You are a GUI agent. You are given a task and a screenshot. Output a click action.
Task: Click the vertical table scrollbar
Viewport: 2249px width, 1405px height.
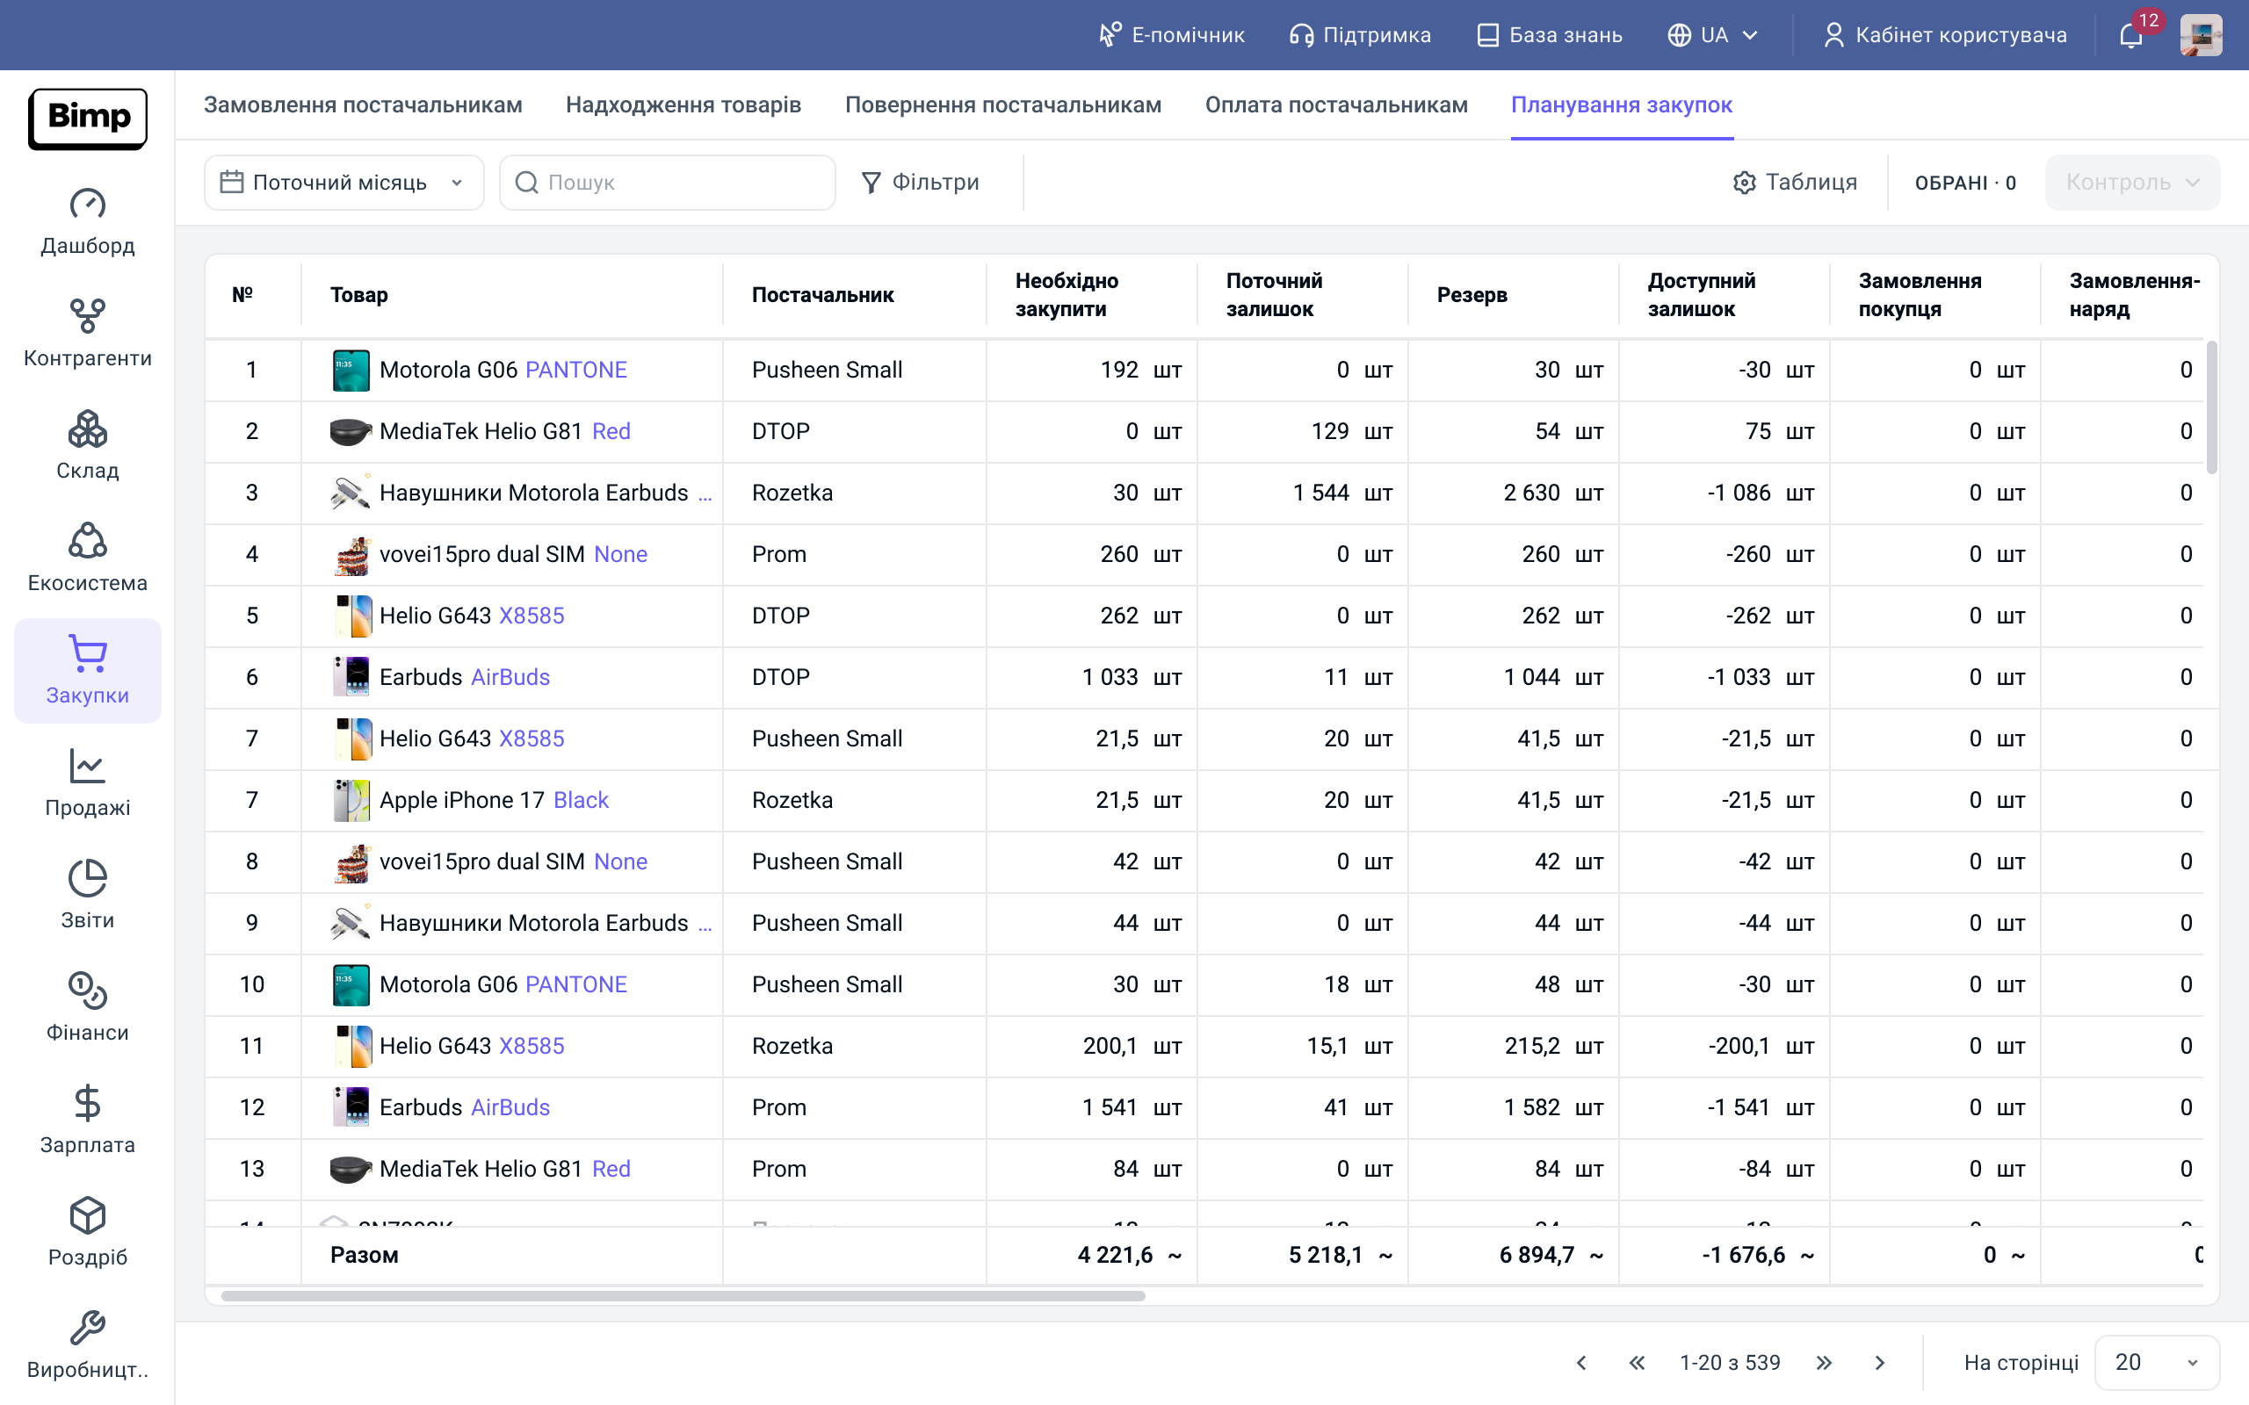coord(2212,407)
